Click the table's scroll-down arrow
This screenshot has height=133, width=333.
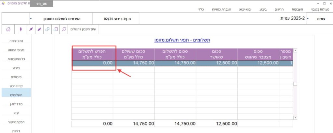[x=295, y=117]
